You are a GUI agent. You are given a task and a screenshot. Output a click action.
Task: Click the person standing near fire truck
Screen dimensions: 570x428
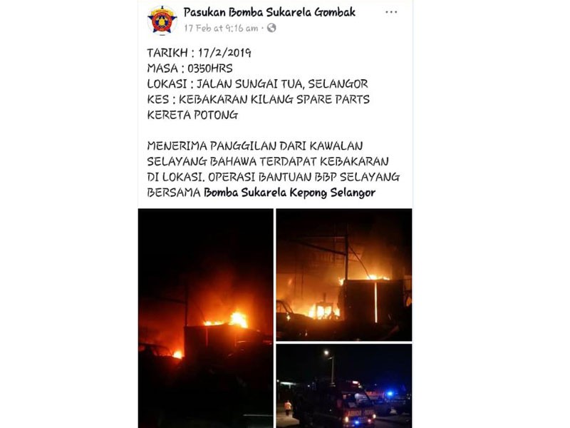coord(288,408)
